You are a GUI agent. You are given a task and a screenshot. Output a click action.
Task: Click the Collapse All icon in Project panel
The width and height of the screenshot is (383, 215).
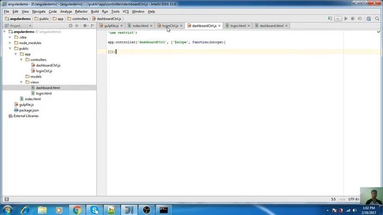click(x=77, y=26)
